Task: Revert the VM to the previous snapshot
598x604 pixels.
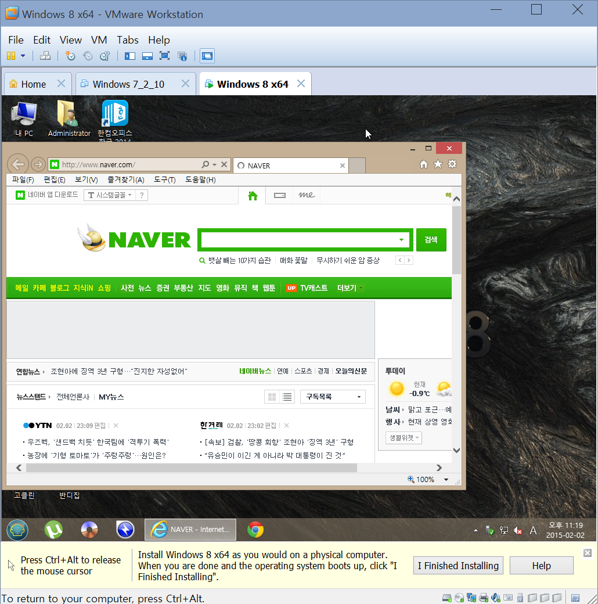Action: pyautogui.click(x=88, y=56)
